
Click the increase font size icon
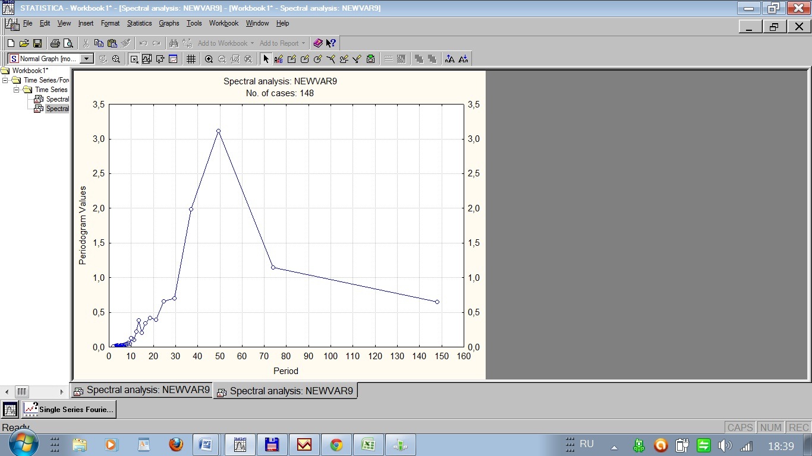tap(450, 59)
